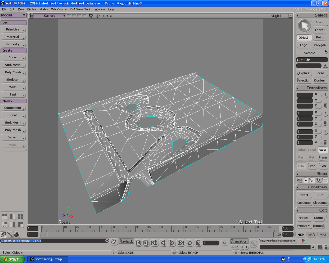329x263 pixels.
Task: Toggle X axis in viewport bar
Action: (x=103, y=16)
